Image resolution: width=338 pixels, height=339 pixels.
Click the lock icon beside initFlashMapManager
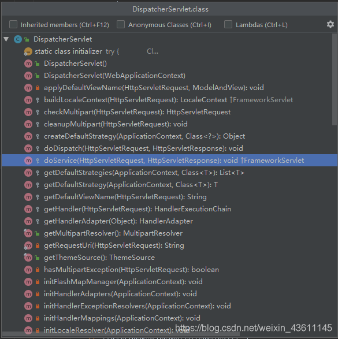point(38,282)
